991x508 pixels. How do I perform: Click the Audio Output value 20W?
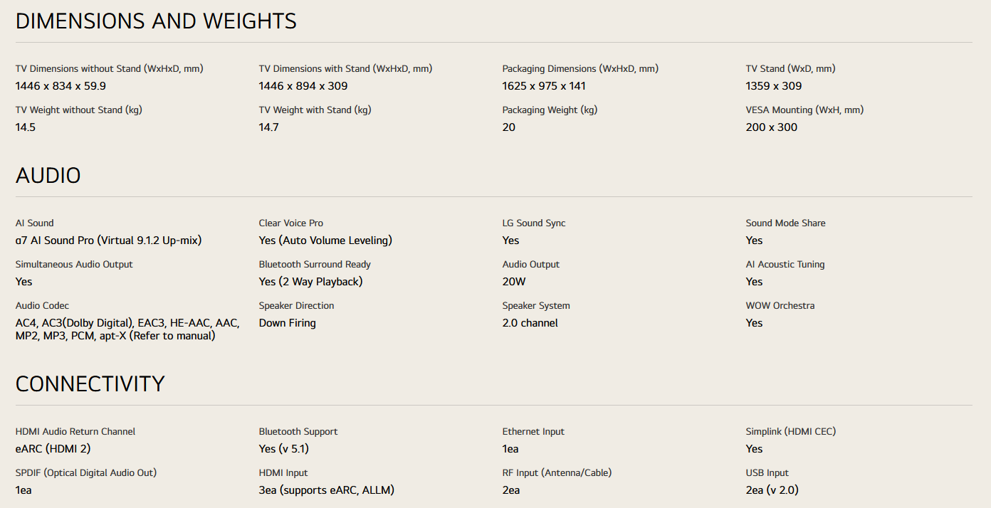click(514, 282)
